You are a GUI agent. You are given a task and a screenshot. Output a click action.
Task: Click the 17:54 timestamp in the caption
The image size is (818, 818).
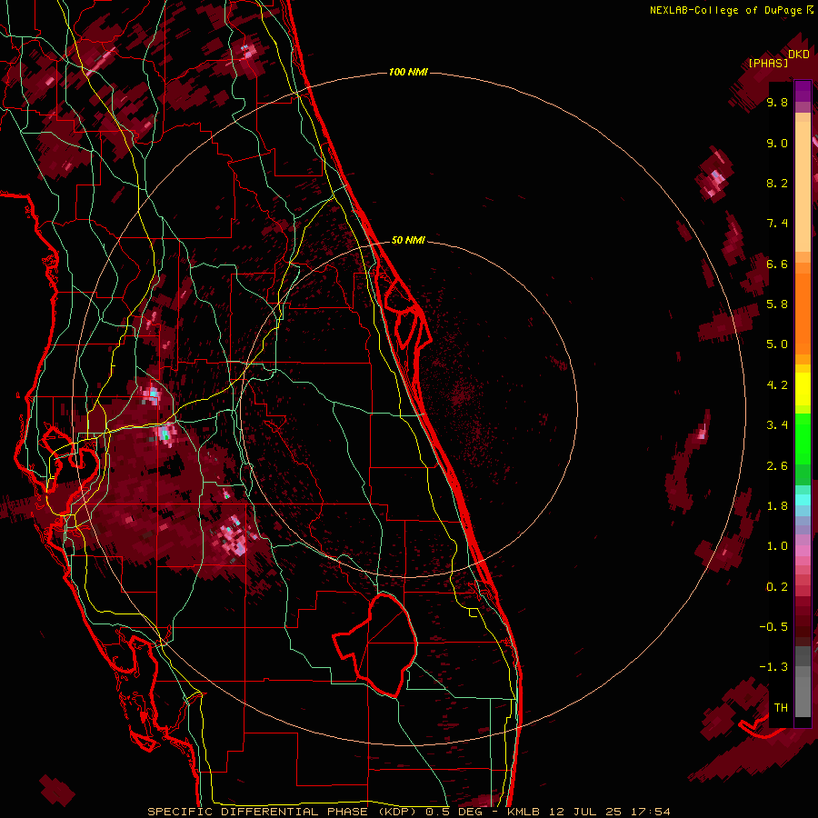click(653, 812)
